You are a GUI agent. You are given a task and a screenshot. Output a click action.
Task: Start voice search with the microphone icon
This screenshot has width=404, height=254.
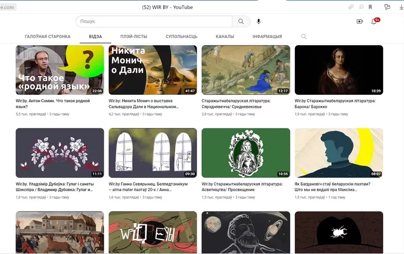click(x=258, y=21)
